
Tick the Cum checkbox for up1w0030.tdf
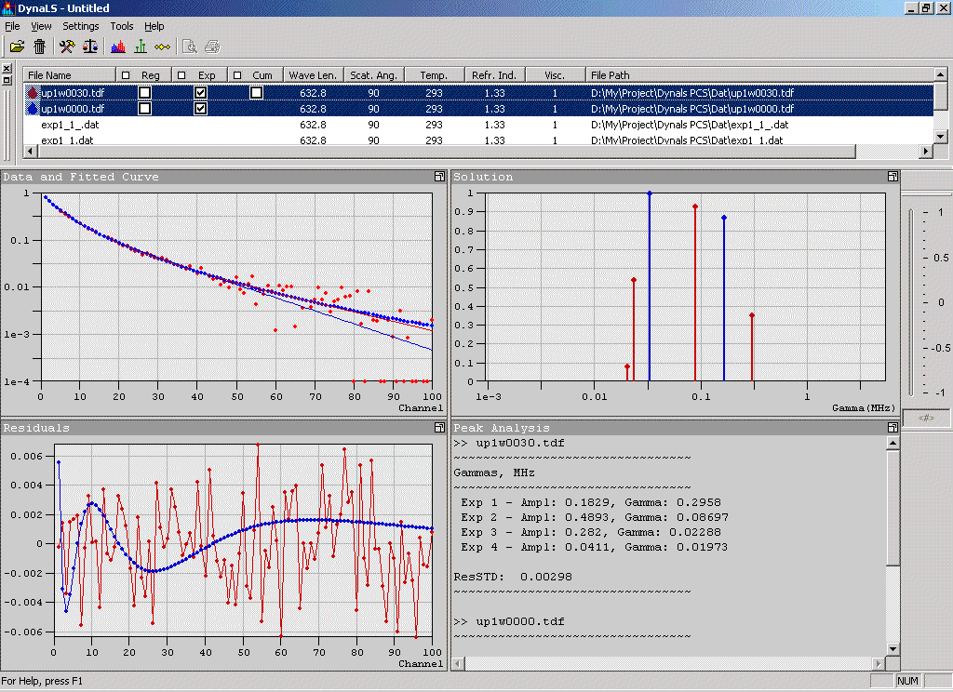[x=256, y=93]
